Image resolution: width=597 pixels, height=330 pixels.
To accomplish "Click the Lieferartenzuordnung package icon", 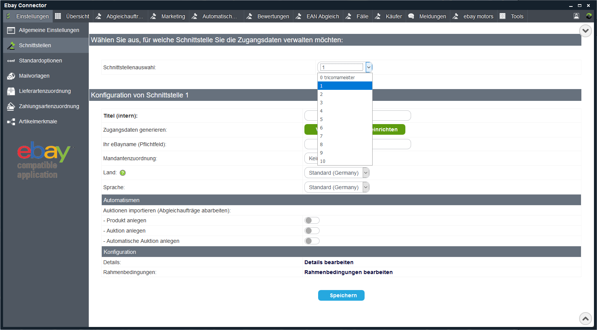I will (x=11, y=91).
